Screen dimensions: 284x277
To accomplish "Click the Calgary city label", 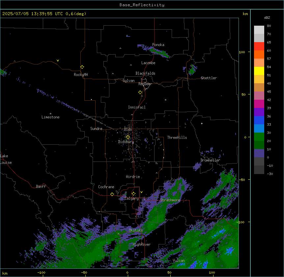I will pos(132,198).
